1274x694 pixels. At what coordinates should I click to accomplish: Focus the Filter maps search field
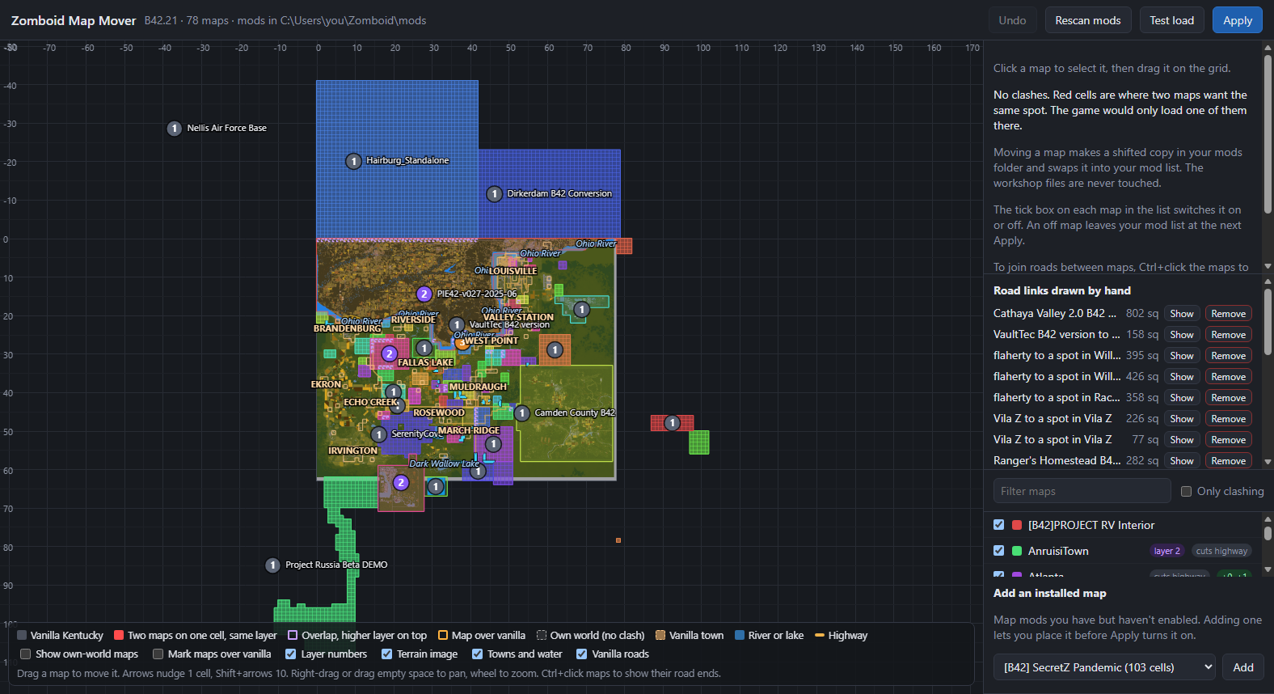click(x=1082, y=491)
